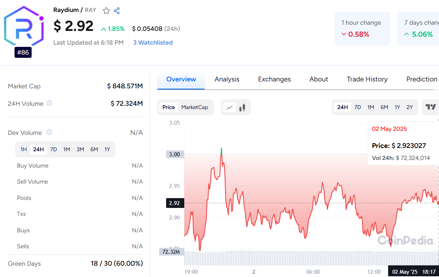
Task: Click the Txs row label
Action: pyautogui.click(x=21, y=214)
